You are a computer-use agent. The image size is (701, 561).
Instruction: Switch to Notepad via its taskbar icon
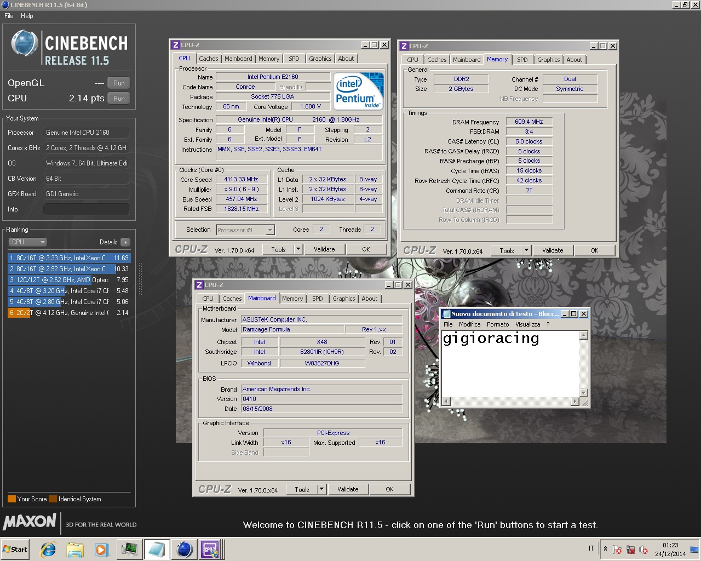pos(157,549)
